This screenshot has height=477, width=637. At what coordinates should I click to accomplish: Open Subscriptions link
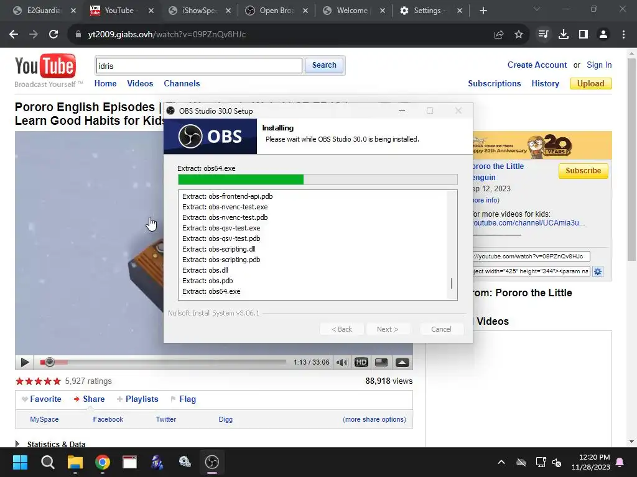coord(494,84)
